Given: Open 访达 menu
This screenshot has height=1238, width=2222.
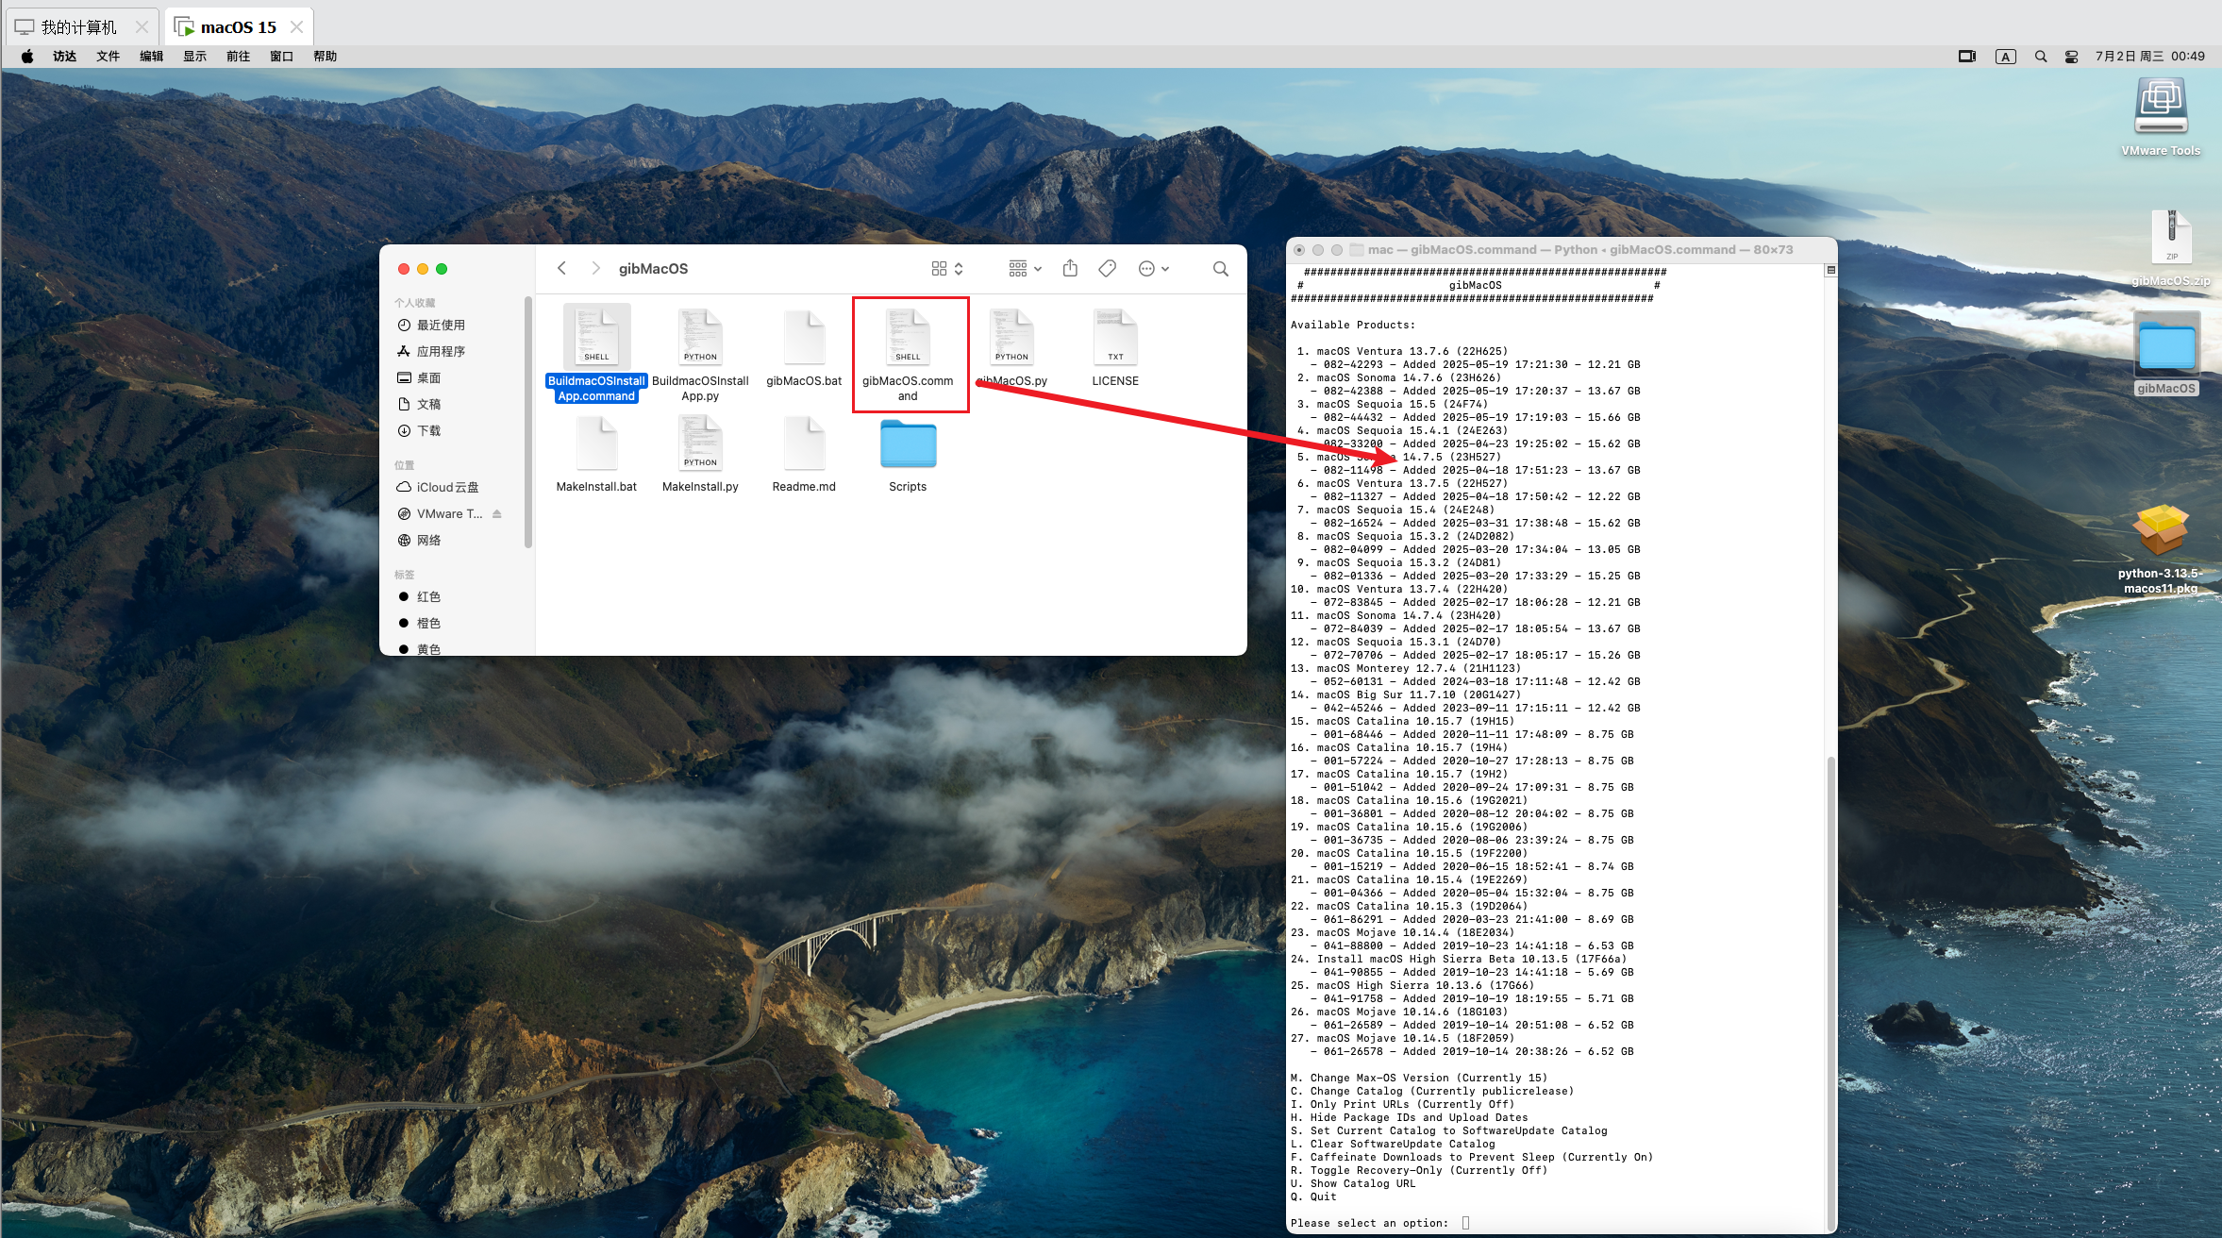Looking at the screenshot, I should pyautogui.click(x=64, y=56).
